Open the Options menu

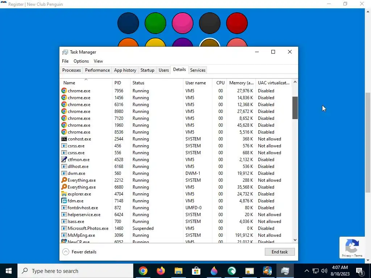[x=81, y=61]
